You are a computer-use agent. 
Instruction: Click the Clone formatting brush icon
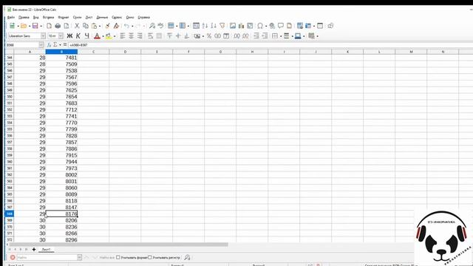point(108,26)
